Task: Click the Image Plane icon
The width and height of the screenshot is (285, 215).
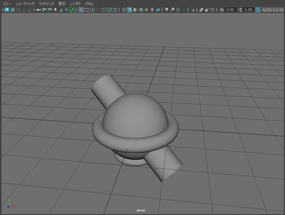Action: tap(61, 10)
